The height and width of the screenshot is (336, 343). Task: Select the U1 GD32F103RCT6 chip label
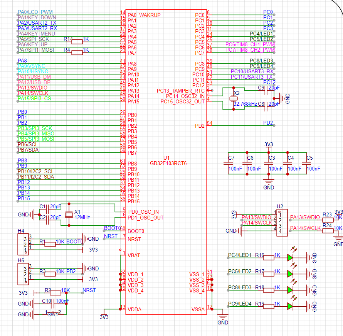[x=168, y=160]
